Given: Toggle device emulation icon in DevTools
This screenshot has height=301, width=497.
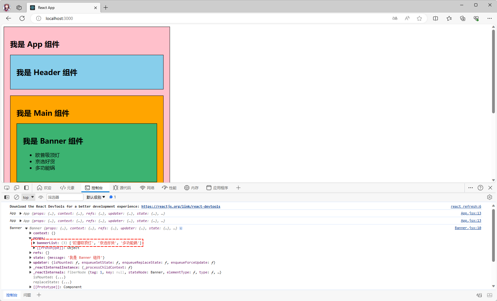Looking at the screenshot, I should tap(17, 188).
